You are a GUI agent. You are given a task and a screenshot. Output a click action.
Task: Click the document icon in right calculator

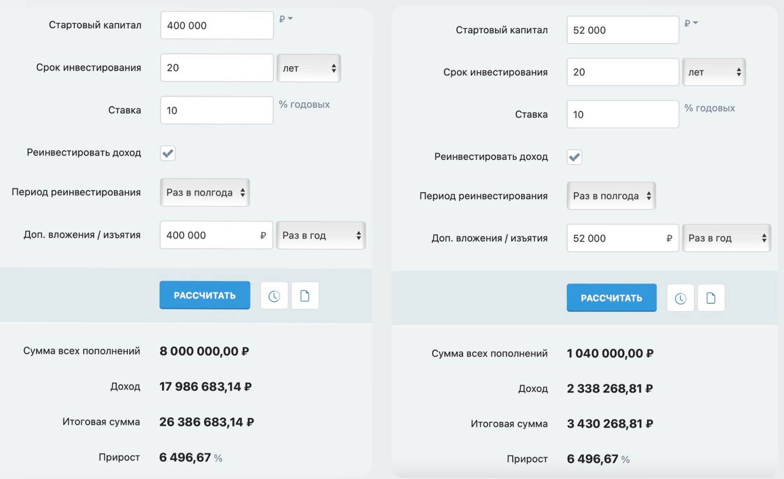710,298
